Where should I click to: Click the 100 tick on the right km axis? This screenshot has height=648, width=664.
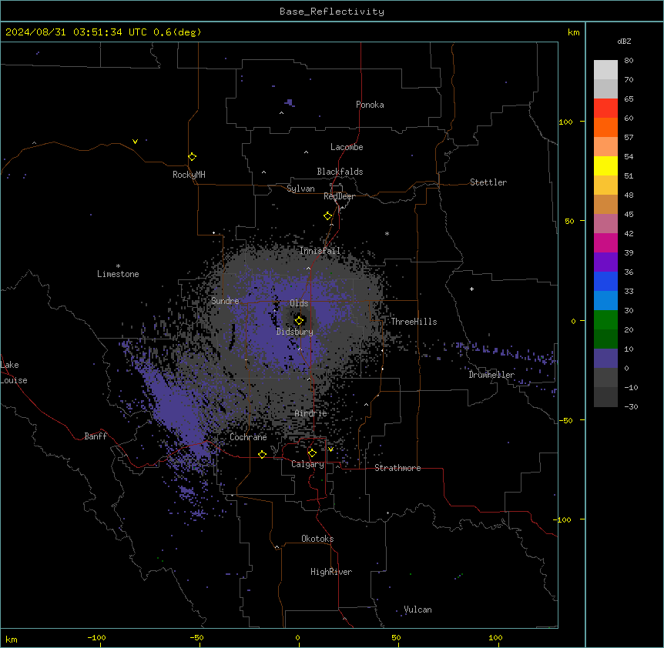(x=565, y=122)
